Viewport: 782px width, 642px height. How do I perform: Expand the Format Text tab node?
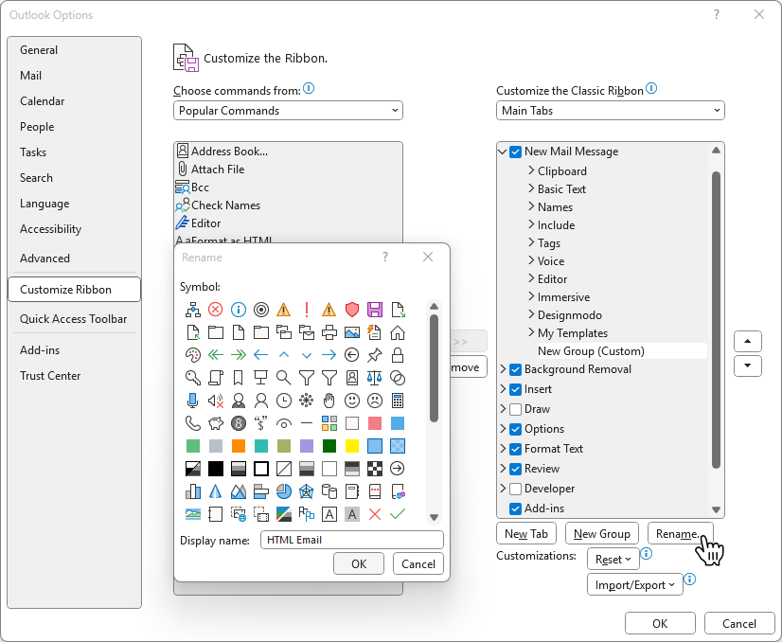(x=503, y=449)
